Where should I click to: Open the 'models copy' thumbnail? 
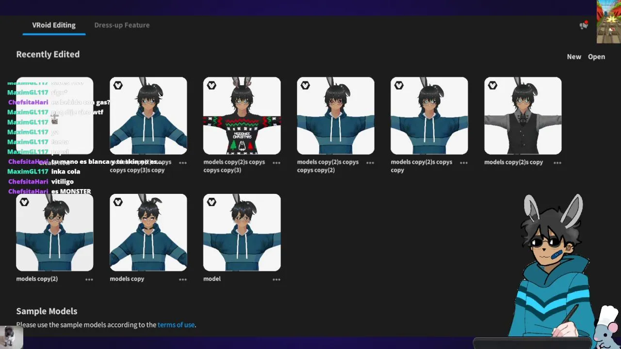click(x=148, y=233)
